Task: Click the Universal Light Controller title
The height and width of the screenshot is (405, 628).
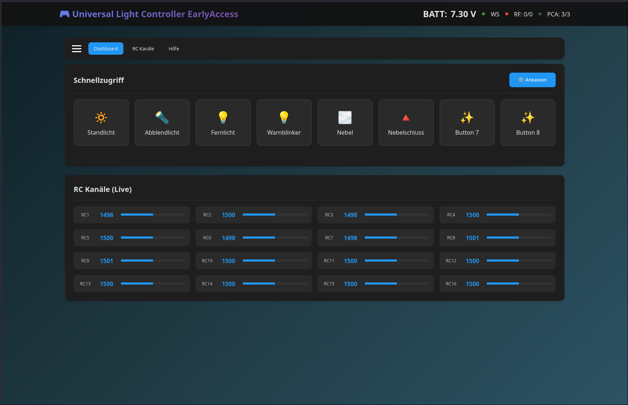Action: pyautogui.click(x=155, y=14)
